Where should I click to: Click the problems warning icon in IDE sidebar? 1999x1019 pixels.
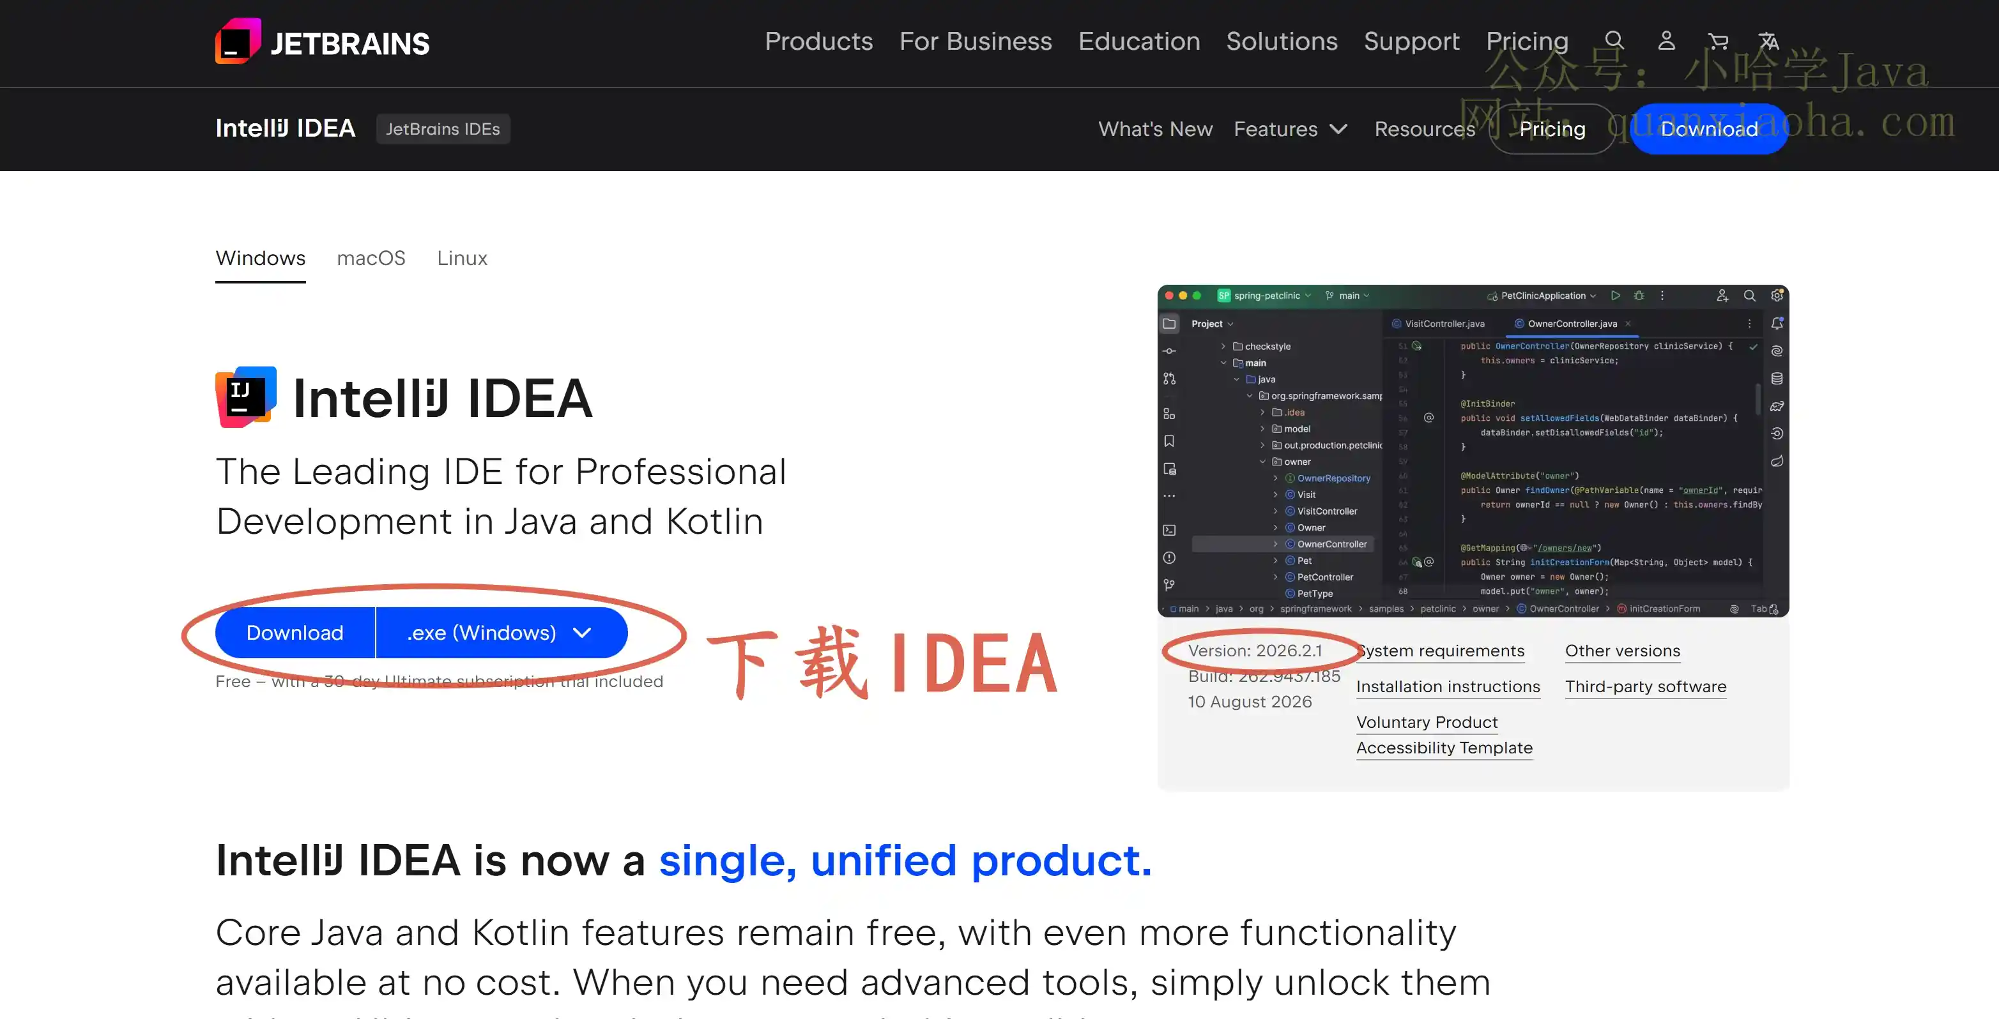point(1170,557)
